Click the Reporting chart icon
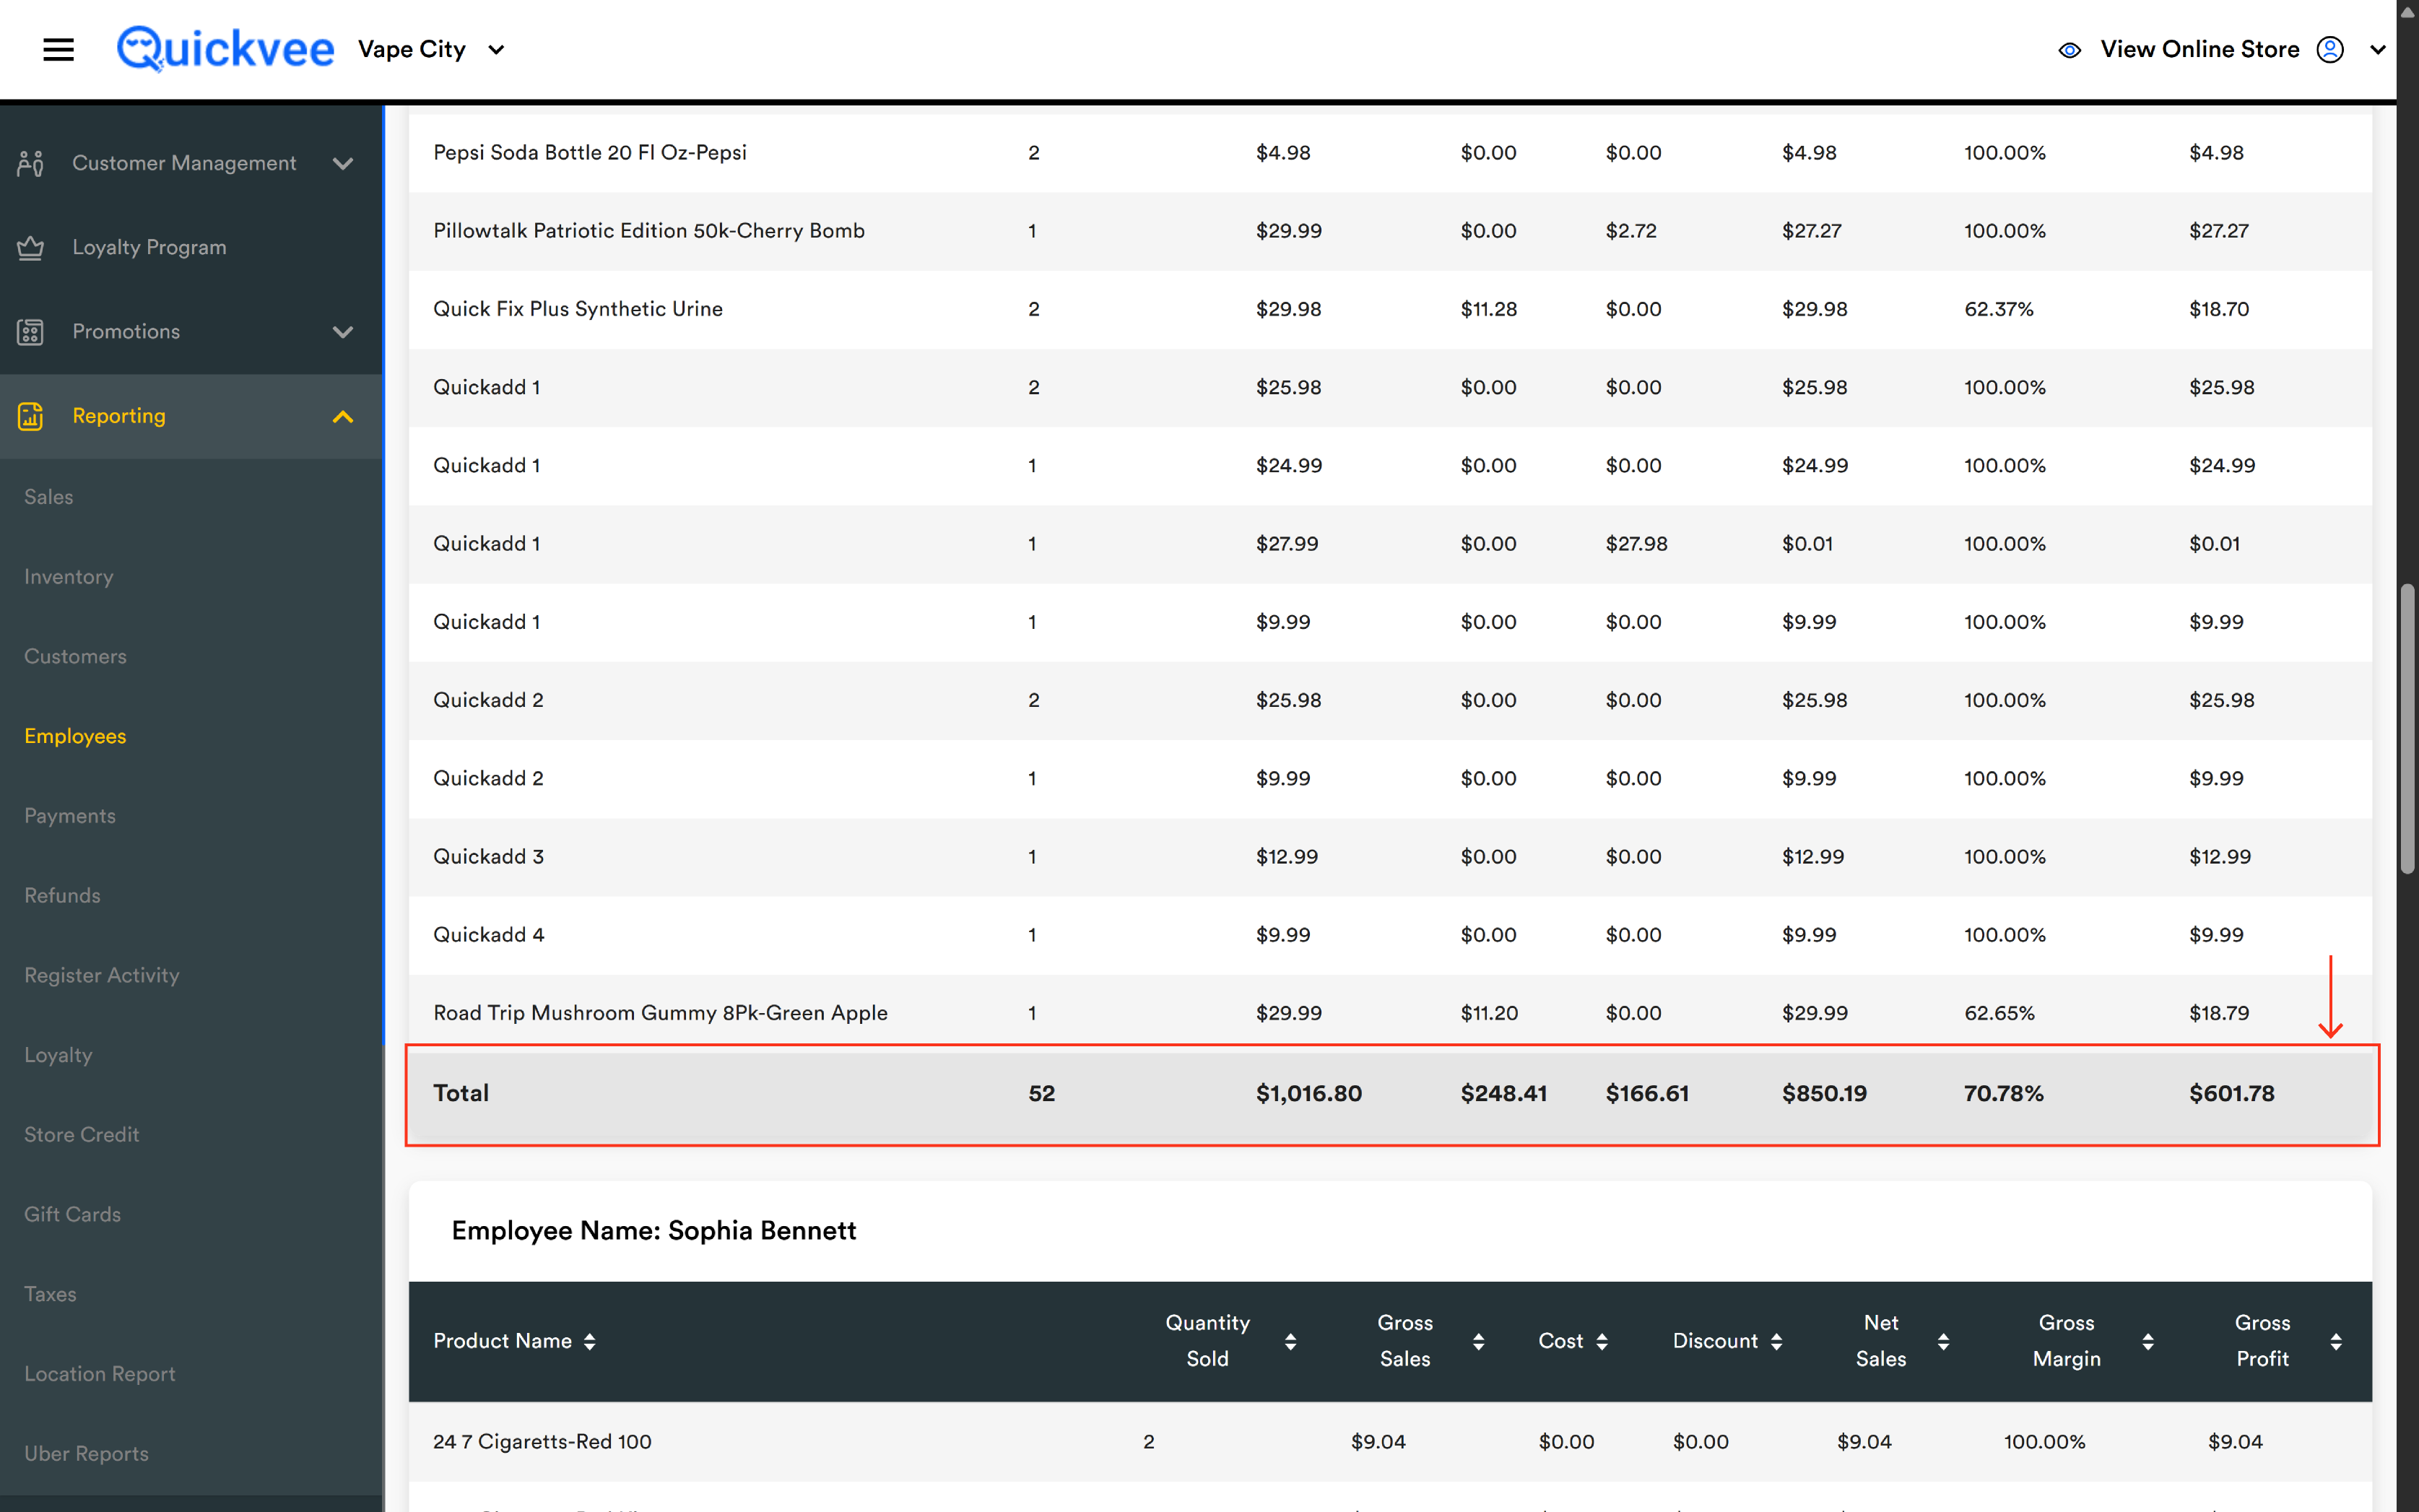Screen dimensions: 2419x1512 (30, 415)
